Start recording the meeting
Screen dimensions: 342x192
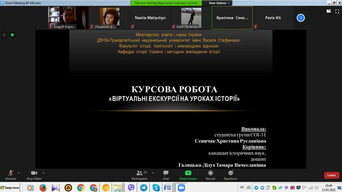tap(210, 174)
